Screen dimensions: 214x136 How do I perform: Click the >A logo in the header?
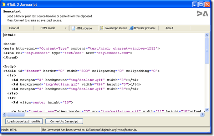pos(202,14)
